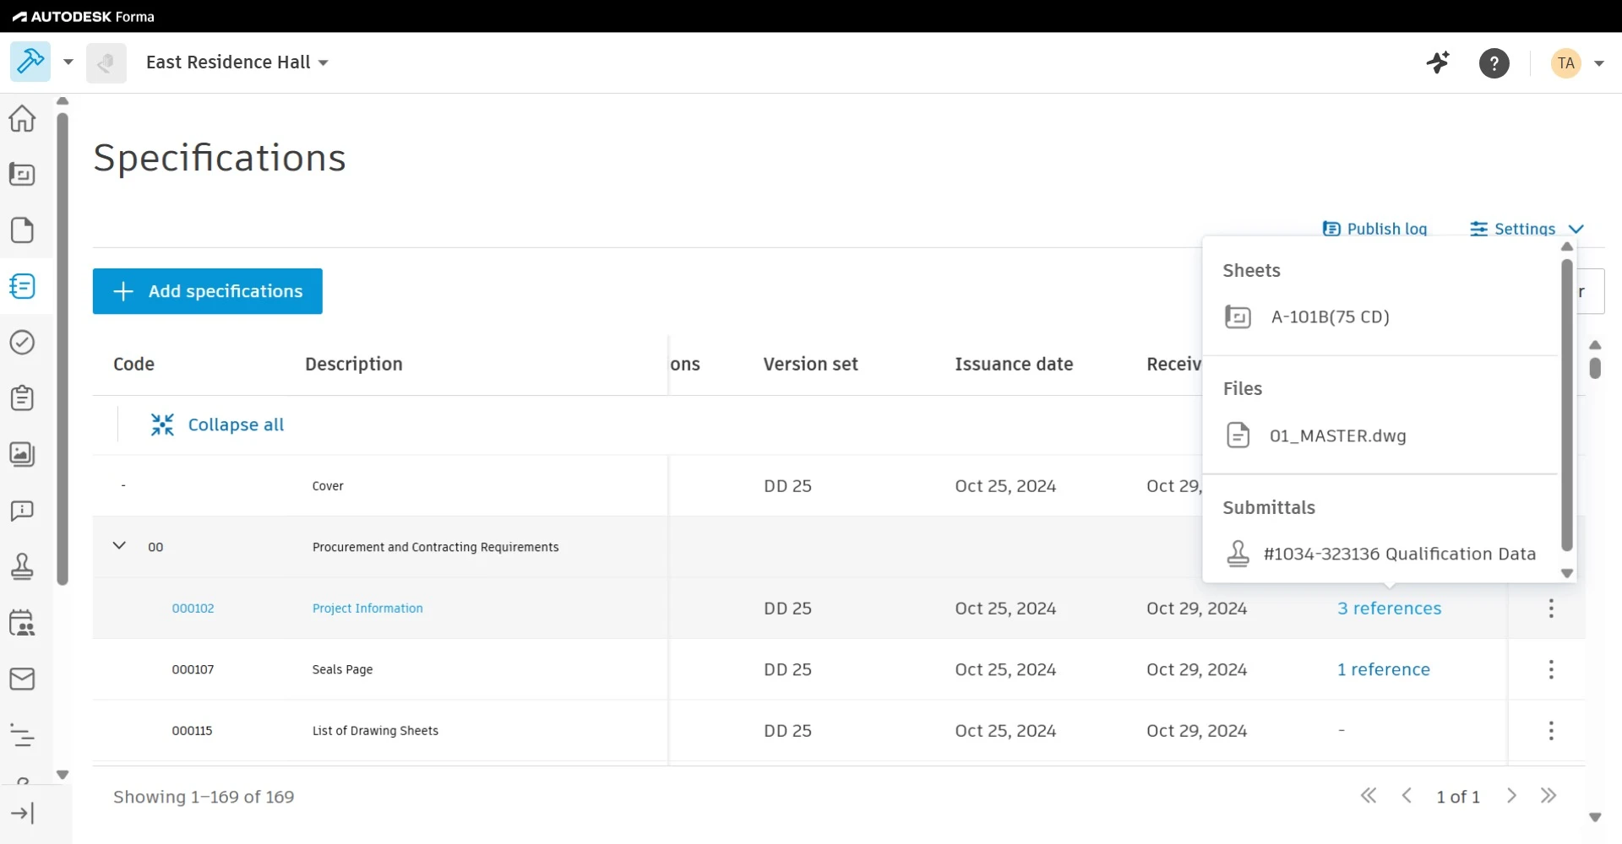Open the Project Information description link

(367, 609)
